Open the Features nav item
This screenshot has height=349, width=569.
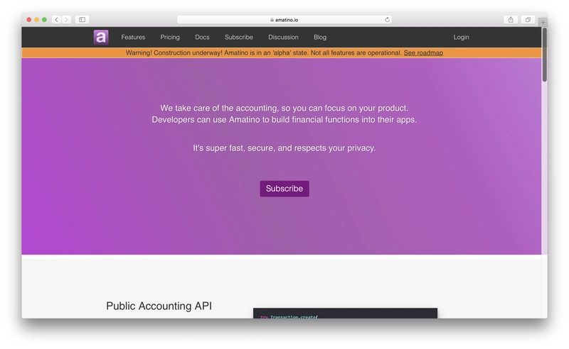[133, 37]
